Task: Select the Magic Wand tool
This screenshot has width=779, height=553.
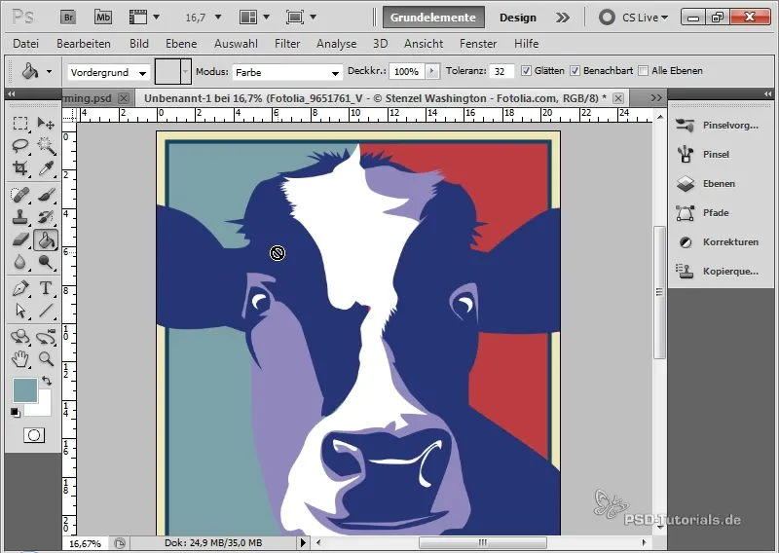Action: [x=46, y=146]
